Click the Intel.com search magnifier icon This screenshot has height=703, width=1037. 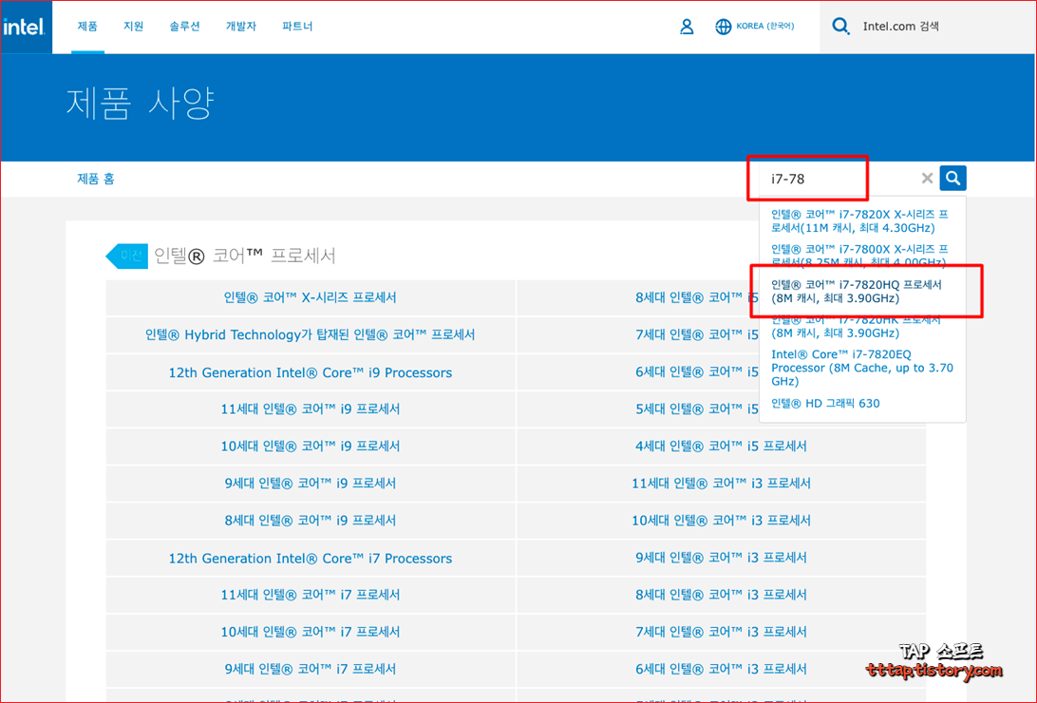840,27
